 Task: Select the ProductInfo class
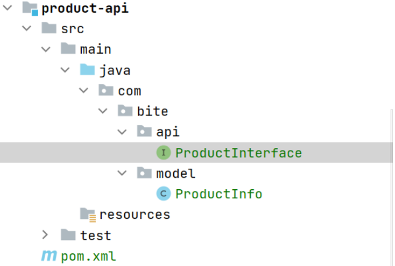click(219, 194)
